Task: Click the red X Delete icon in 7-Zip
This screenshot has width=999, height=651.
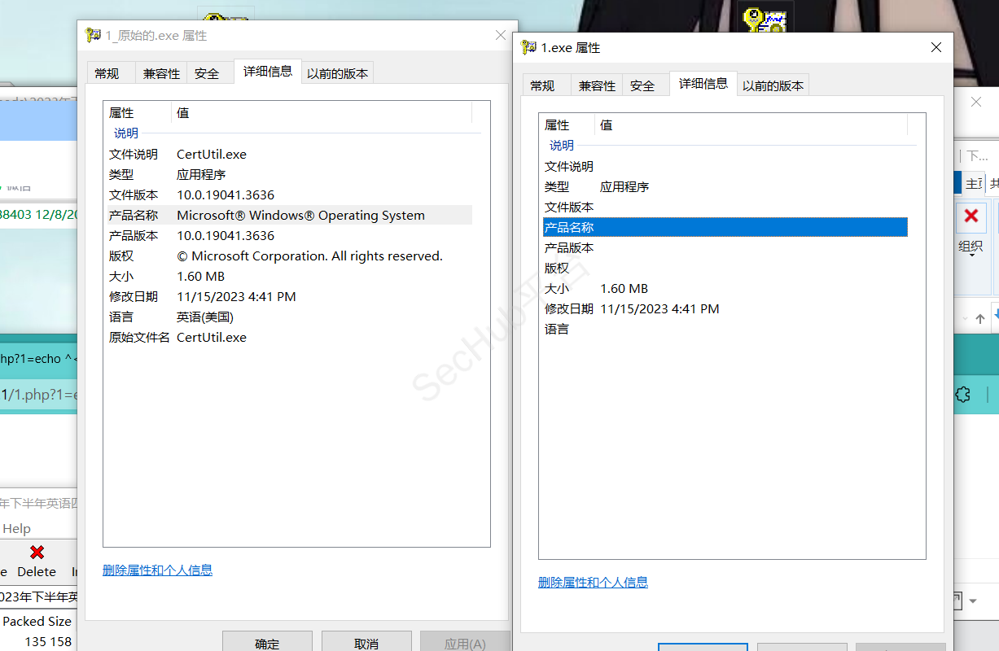Action: (x=37, y=553)
